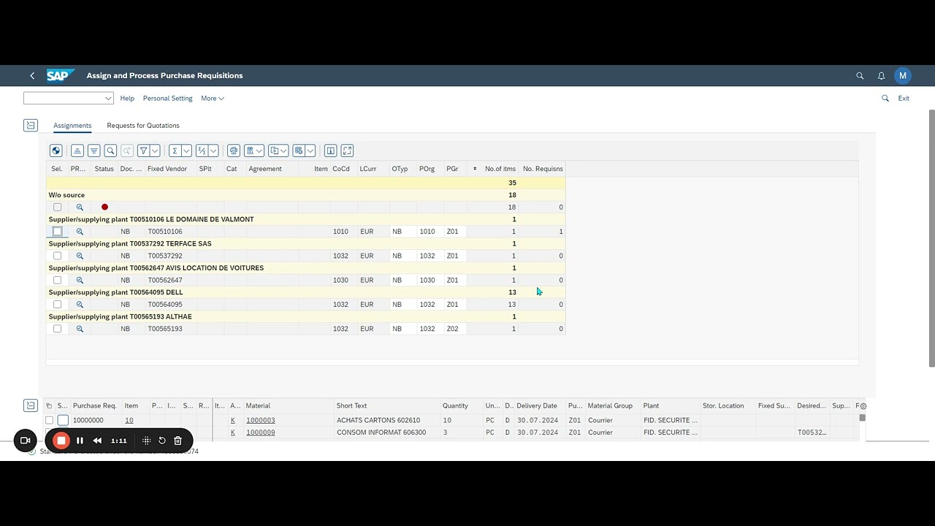935x526 pixels.
Task: Open the Personal Setting menu
Action: [168, 98]
